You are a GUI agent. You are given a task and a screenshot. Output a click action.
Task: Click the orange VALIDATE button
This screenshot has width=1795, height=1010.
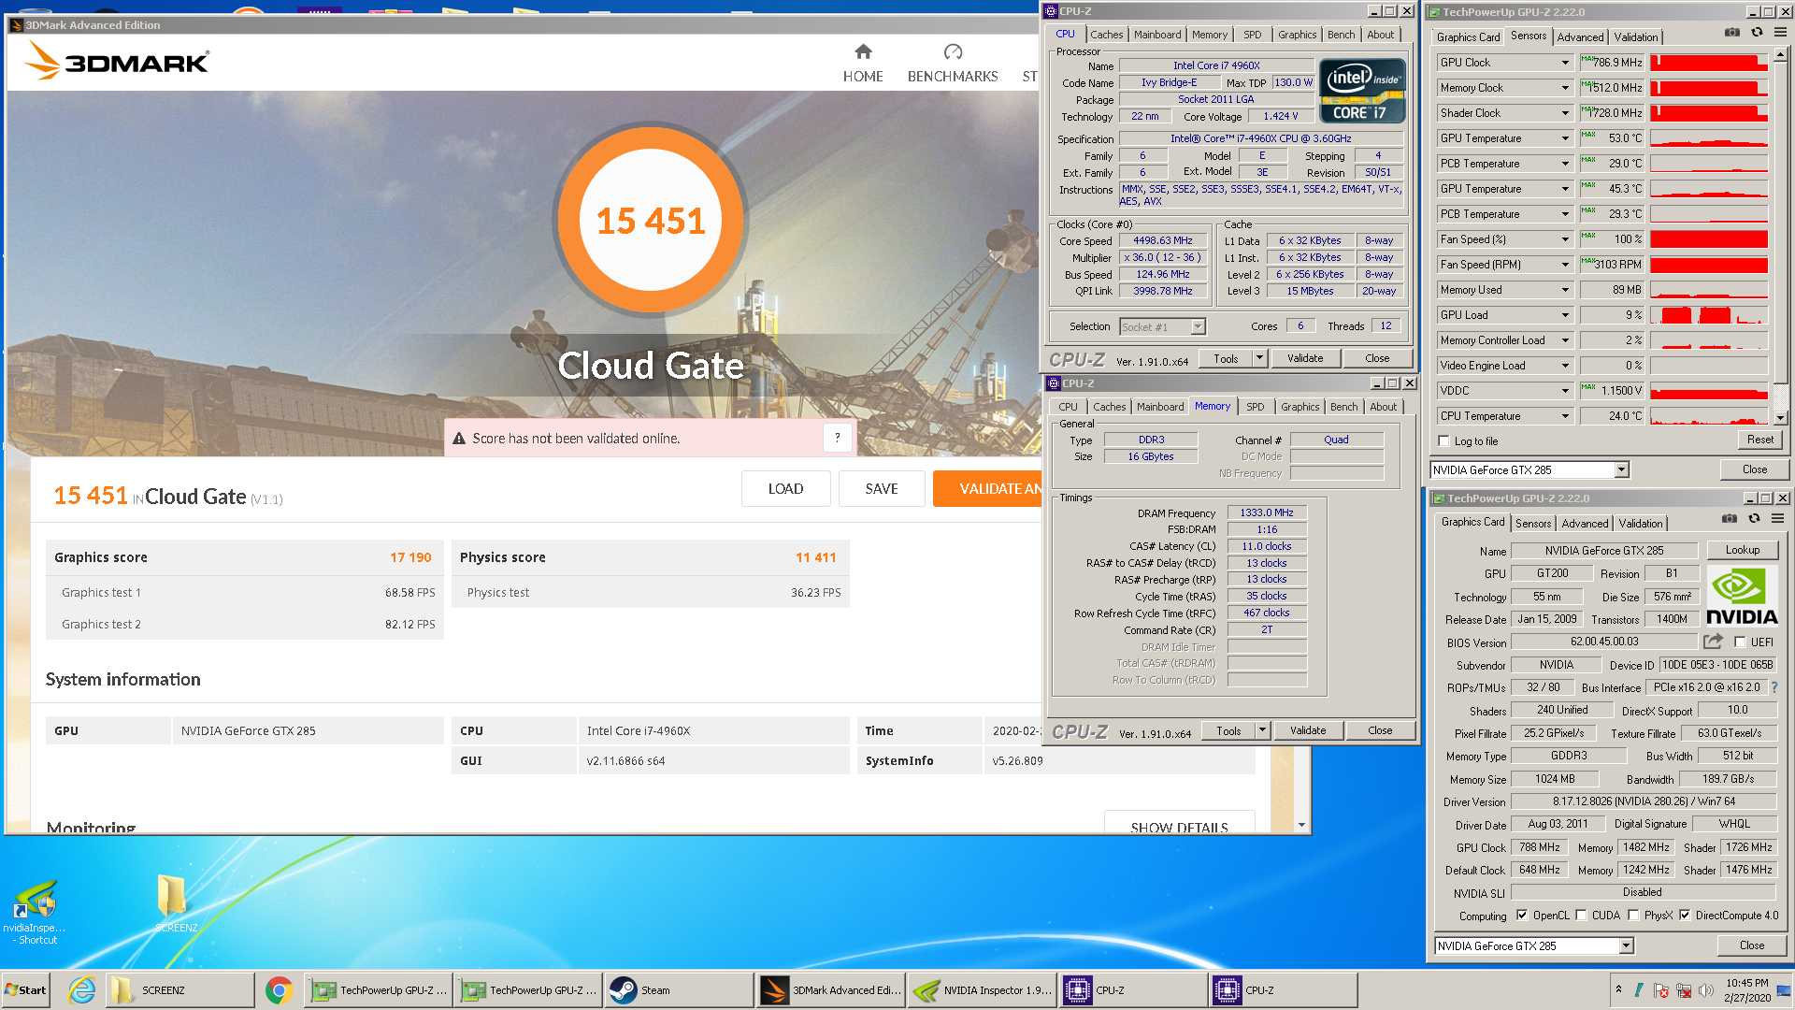pyautogui.click(x=987, y=488)
